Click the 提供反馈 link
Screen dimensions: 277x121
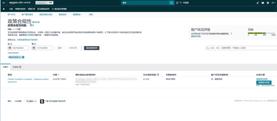36,22
